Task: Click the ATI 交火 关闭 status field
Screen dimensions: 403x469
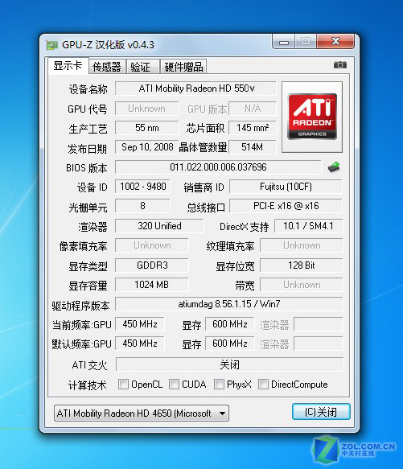Action: click(229, 364)
